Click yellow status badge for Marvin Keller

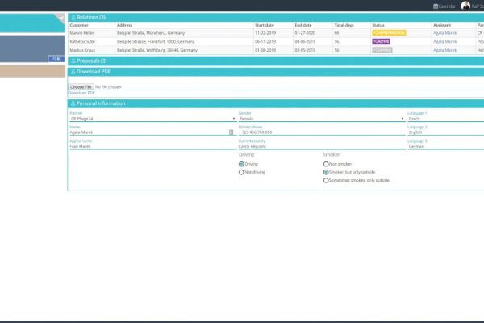coord(389,33)
